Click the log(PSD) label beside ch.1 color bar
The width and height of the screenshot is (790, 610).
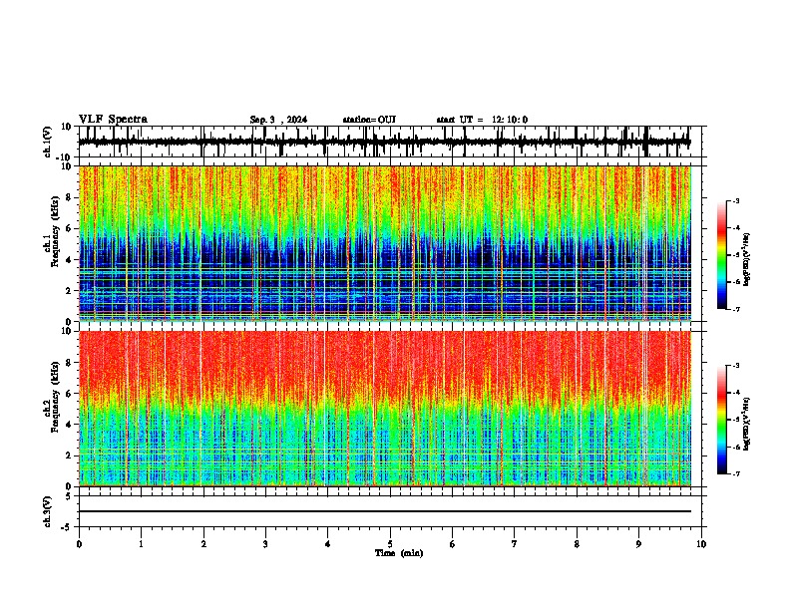746,259
